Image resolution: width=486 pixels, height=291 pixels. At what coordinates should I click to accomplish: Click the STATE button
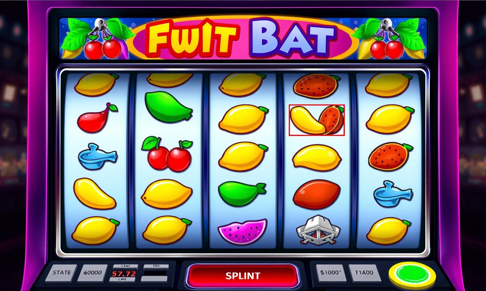tap(62, 273)
